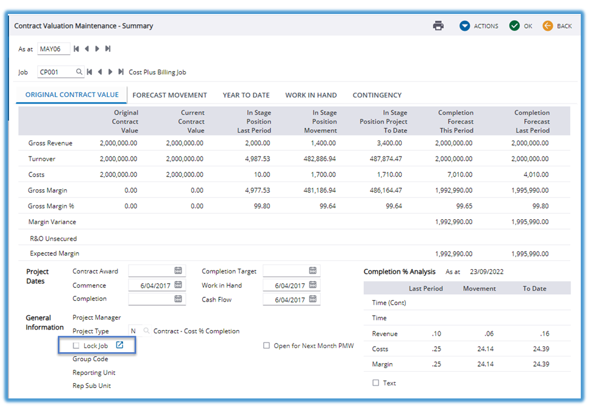Open calendar for Work in Hand date
The image size is (596, 410).
pyautogui.click(x=313, y=285)
